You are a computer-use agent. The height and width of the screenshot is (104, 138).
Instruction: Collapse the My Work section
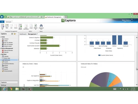pos(1,54)
